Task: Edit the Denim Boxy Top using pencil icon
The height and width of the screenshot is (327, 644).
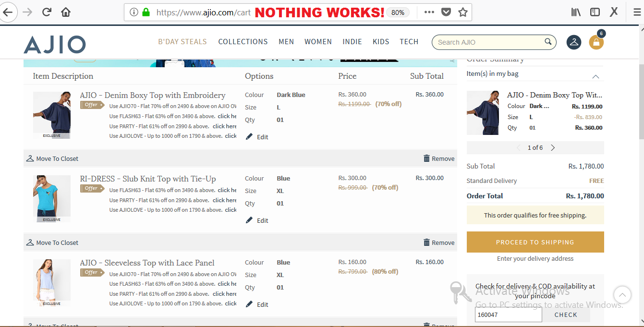Action: (x=249, y=136)
